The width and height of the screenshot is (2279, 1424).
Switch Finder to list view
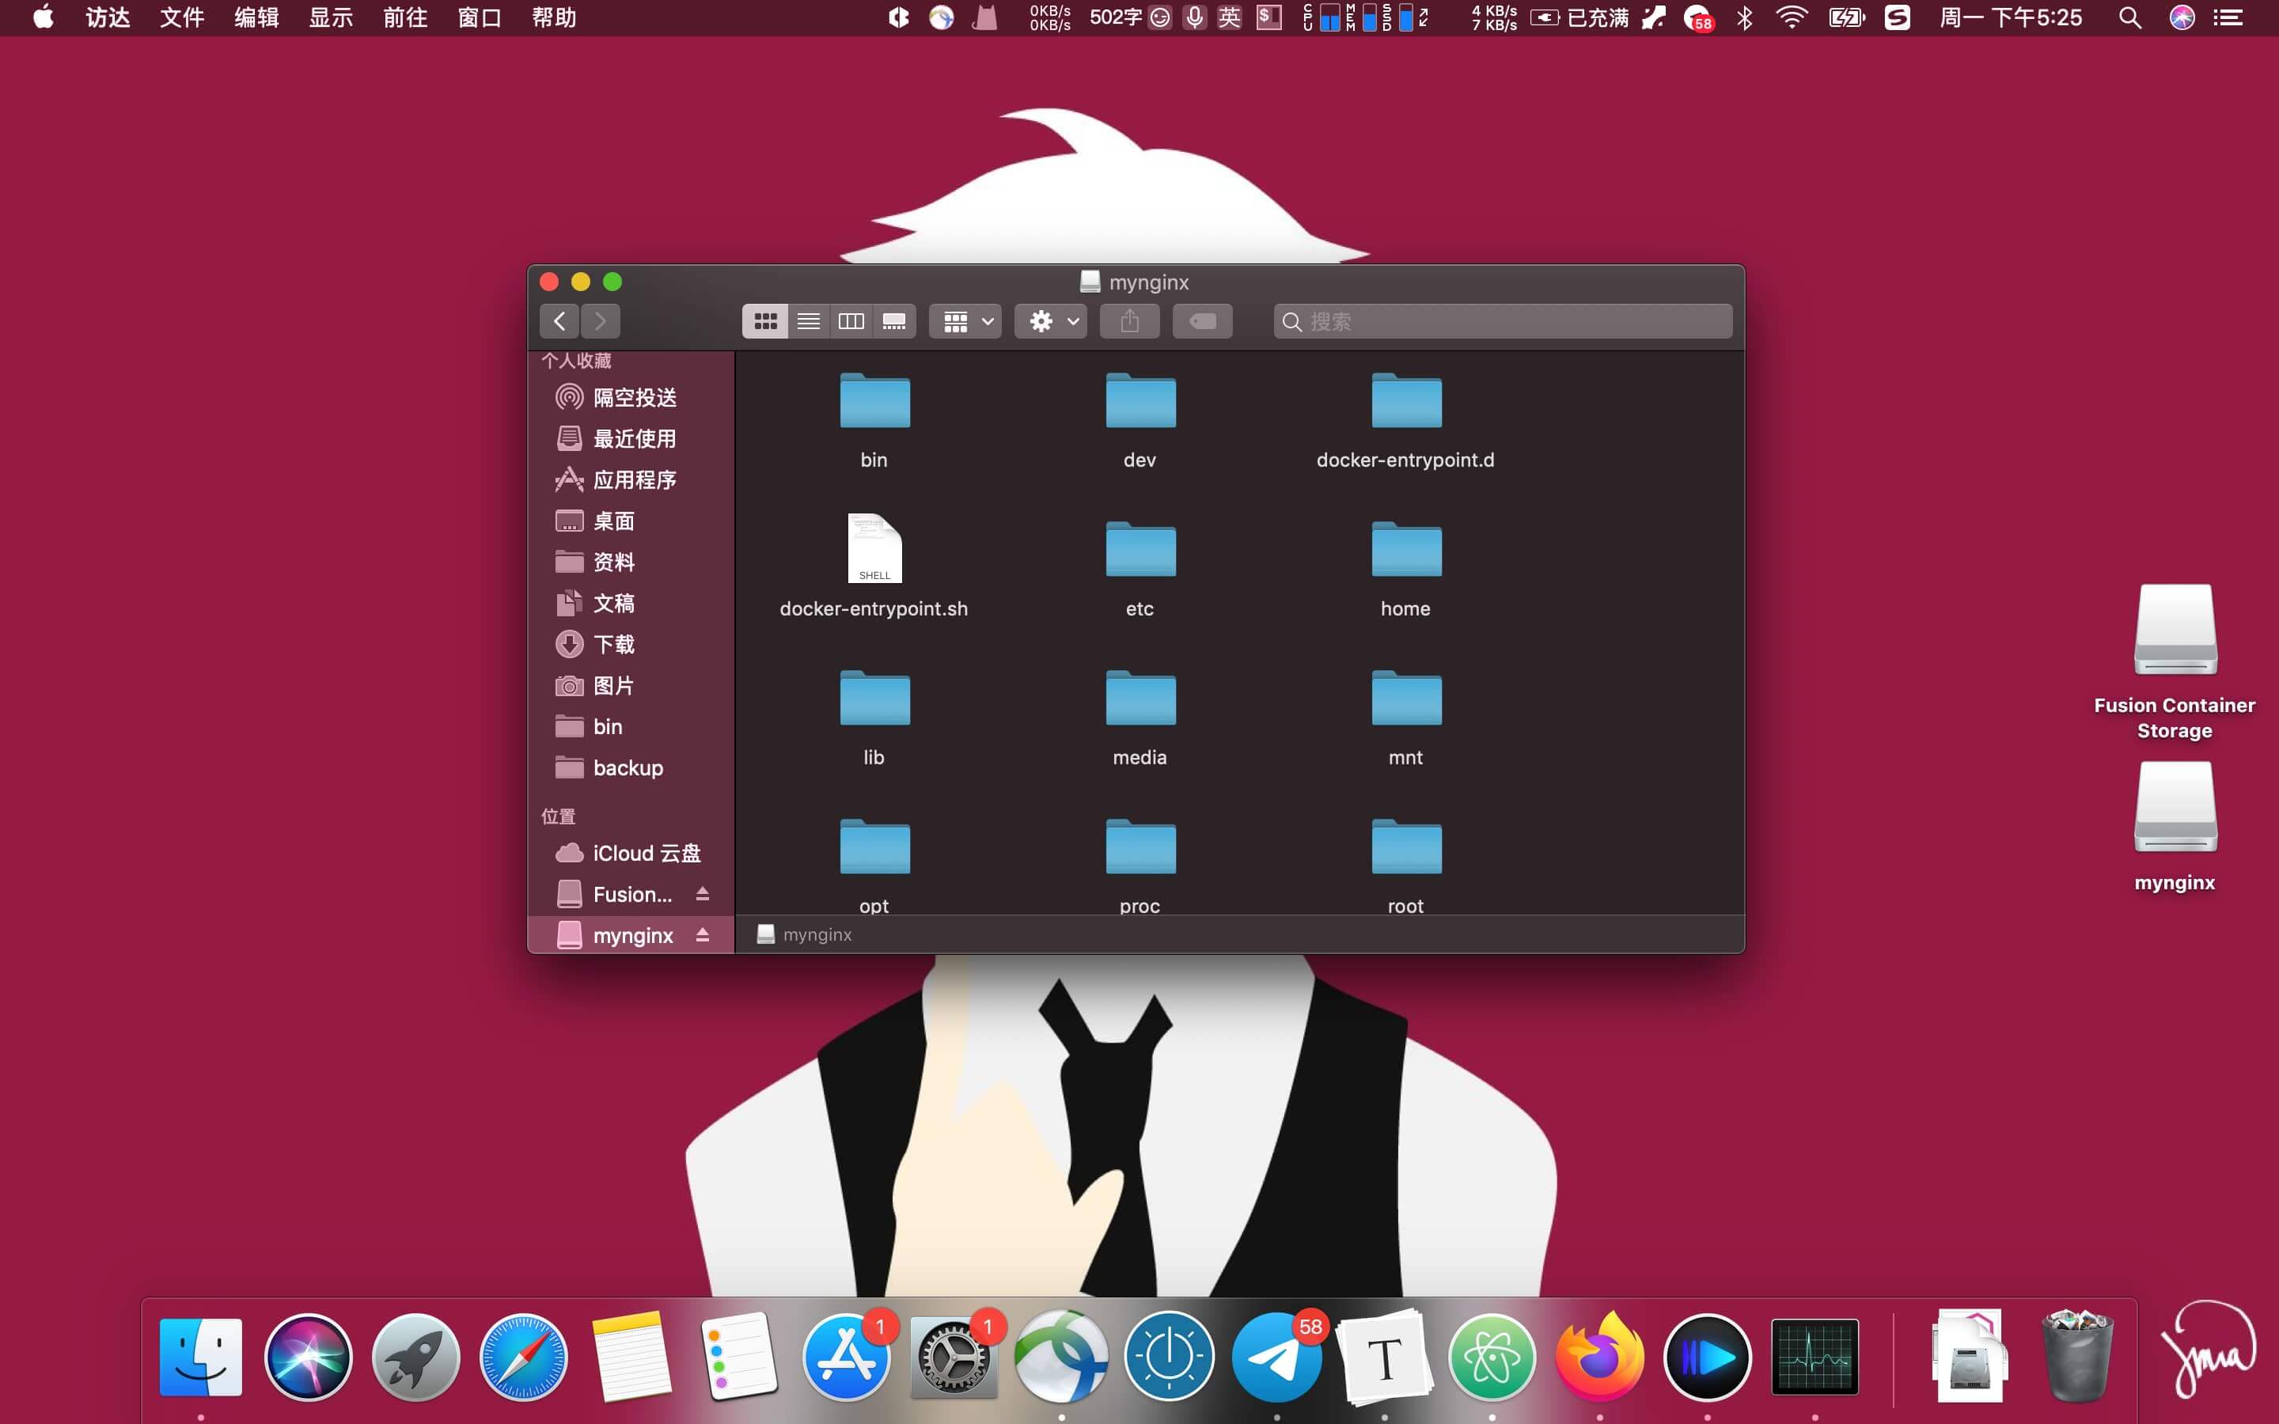point(808,321)
